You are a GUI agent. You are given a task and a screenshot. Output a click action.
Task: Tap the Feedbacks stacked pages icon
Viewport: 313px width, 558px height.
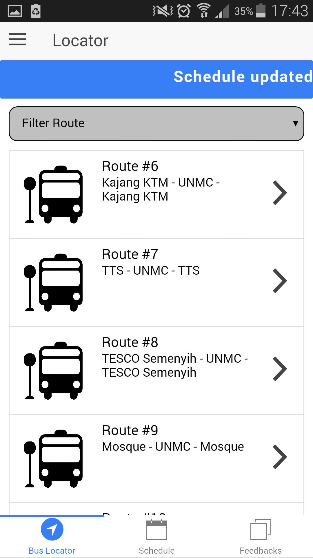(261, 529)
